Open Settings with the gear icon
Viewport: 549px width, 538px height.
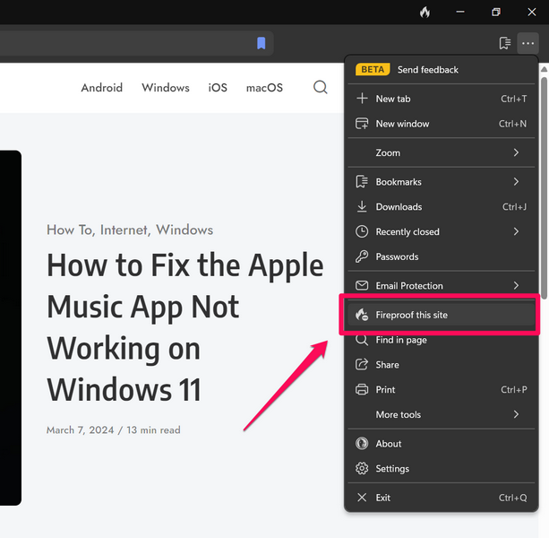pos(392,468)
